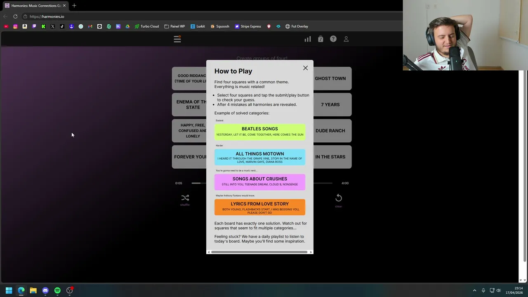Select the 7 YEARS square
This screenshot has width=528, height=297.
pyautogui.click(x=332, y=105)
